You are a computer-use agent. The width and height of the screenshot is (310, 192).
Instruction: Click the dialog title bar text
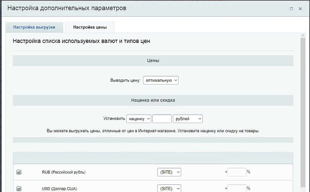(67, 8)
